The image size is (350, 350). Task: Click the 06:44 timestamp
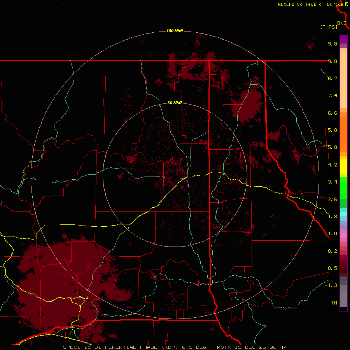(x=278, y=347)
